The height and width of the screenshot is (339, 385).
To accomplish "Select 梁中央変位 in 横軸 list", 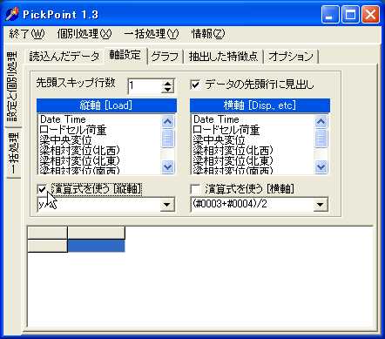I will 219,140.
